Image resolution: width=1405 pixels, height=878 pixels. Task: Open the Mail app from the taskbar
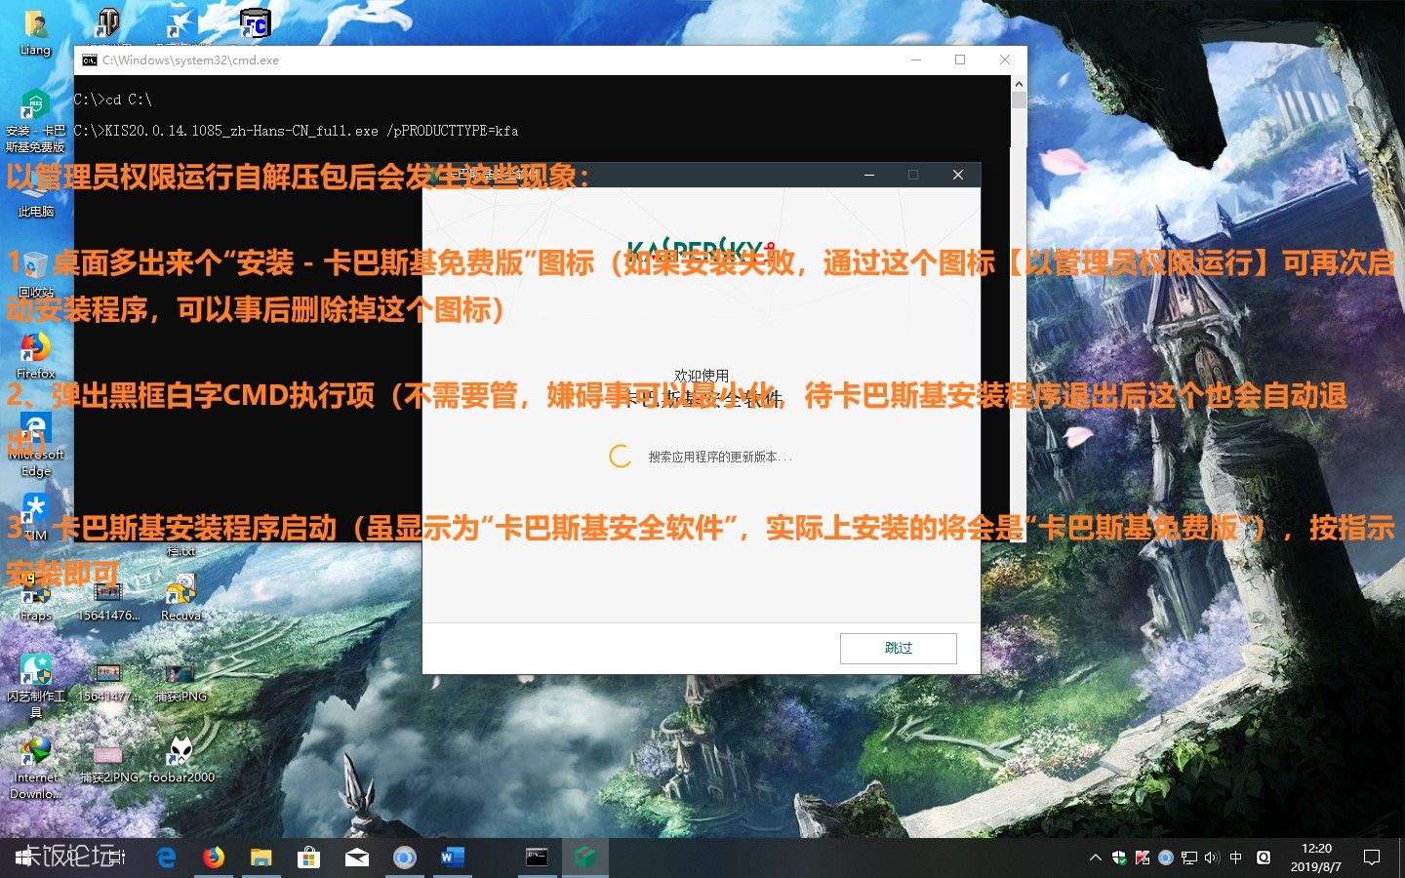point(356,858)
